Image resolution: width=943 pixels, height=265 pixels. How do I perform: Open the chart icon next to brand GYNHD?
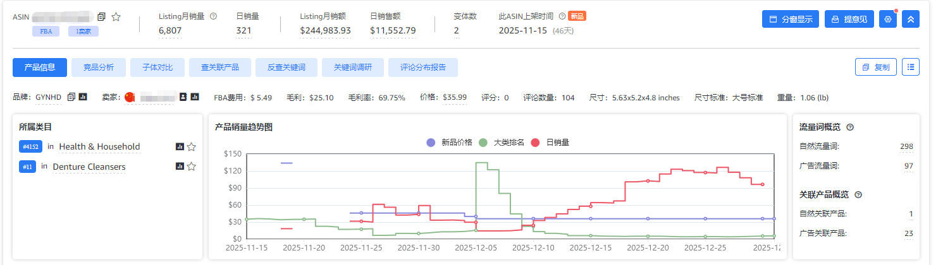[83, 97]
